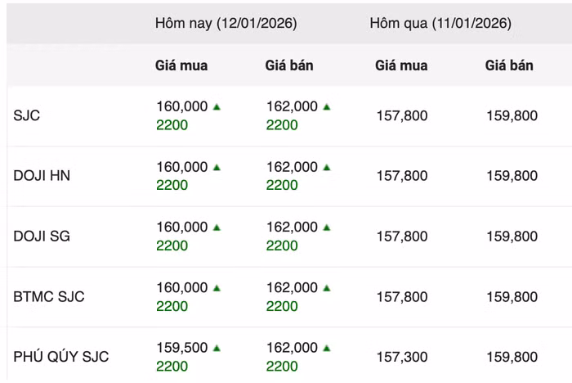
Task: Click the Giá mua header under Hôm nay
Action: tap(181, 65)
